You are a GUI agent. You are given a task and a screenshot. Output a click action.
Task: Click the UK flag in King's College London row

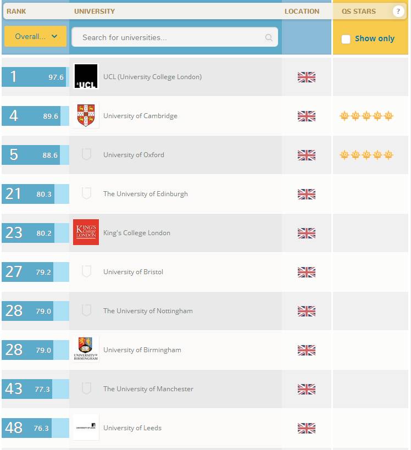tap(307, 233)
